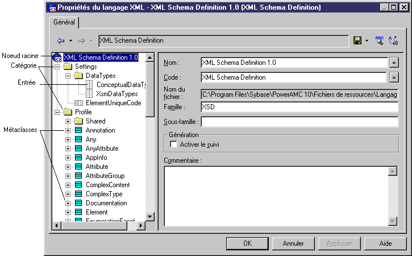Select ElementUniqueCode in the tree
The height and width of the screenshot is (256, 412).
pos(114,103)
